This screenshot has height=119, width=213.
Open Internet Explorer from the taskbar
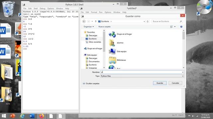pyautogui.click(x=22, y=116)
